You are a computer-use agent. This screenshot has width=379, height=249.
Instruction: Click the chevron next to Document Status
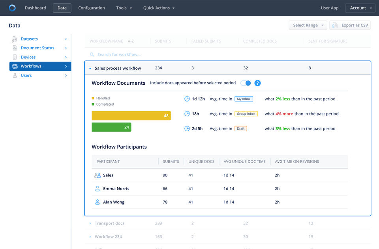(x=66, y=48)
